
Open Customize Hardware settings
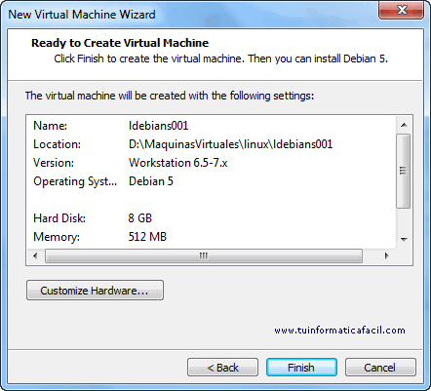pos(95,291)
